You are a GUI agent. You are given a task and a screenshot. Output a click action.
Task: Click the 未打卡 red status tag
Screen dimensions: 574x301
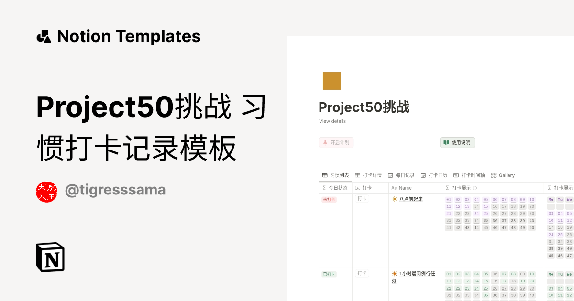[x=329, y=200]
